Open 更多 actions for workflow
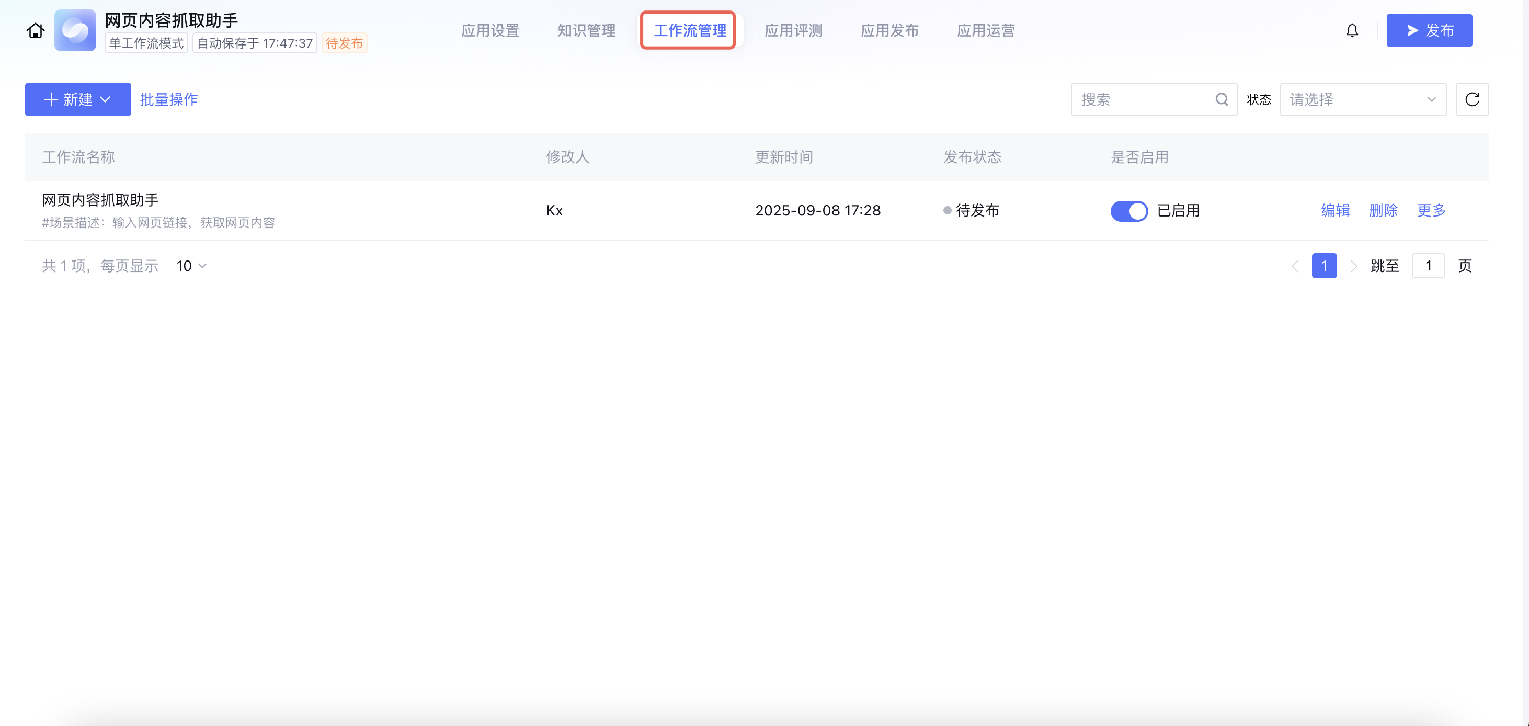This screenshot has width=1529, height=726. 1431,210
